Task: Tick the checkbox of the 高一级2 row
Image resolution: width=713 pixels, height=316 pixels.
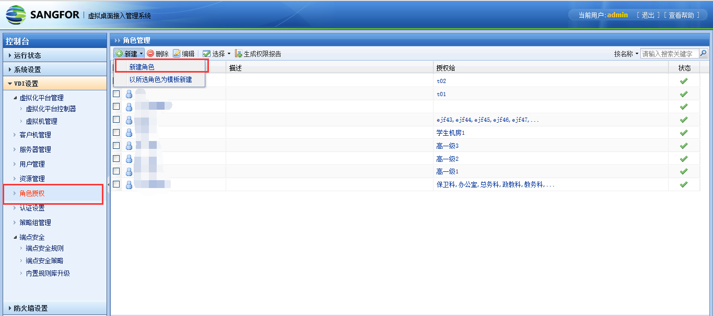Action: click(116, 159)
